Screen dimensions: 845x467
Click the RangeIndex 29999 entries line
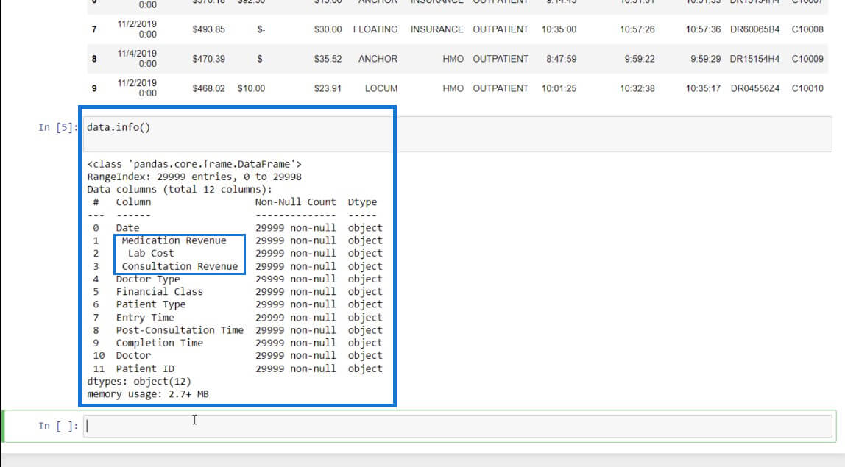(194, 177)
